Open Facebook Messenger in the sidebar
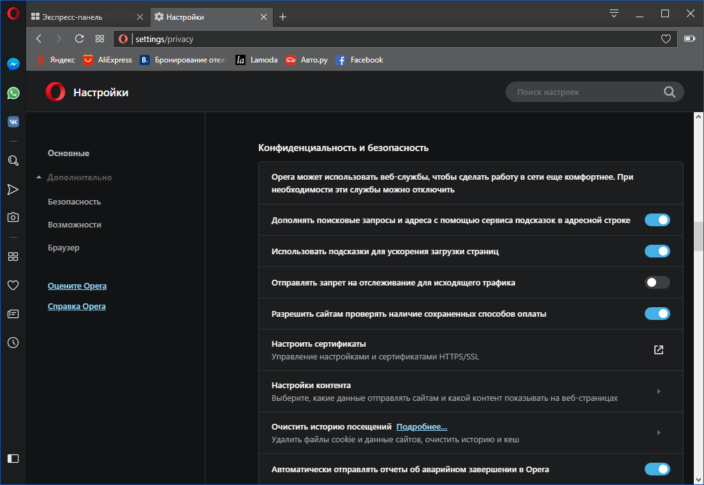Screen dimensions: 704x485 tap(13, 64)
